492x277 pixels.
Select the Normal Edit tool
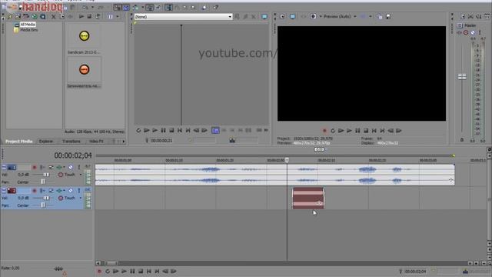(169, 8)
